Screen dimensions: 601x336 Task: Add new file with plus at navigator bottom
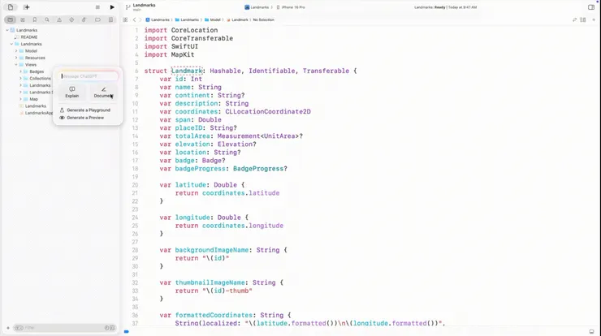pos(7,328)
